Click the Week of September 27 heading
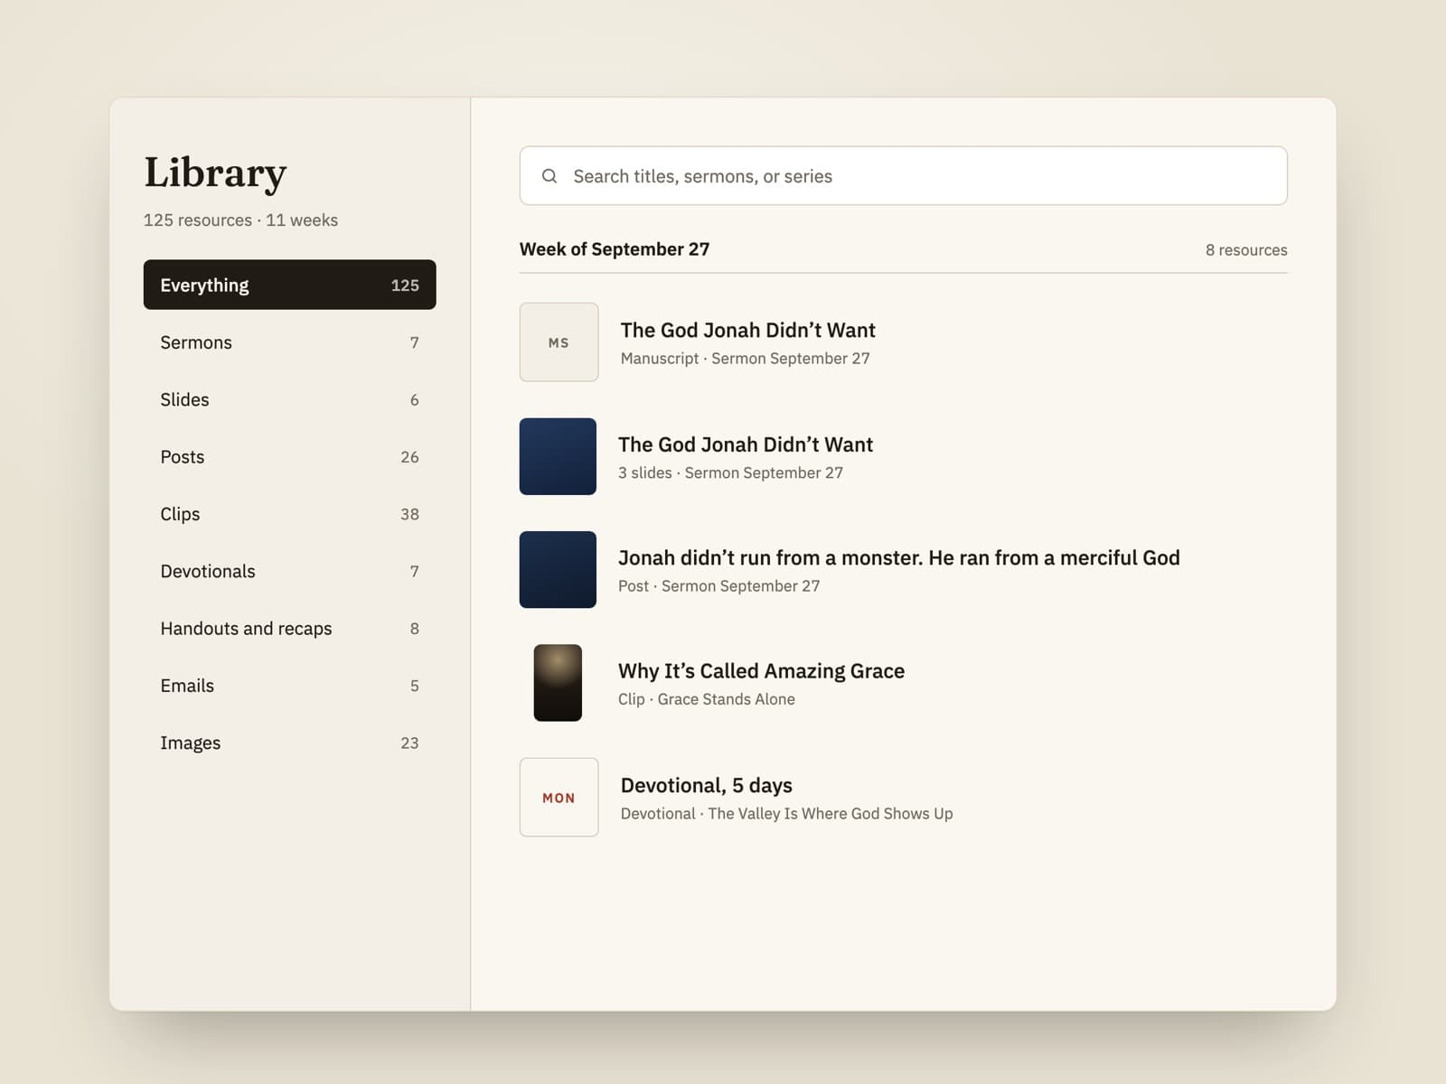Image resolution: width=1446 pixels, height=1084 pixels. [x=615, y=249]
